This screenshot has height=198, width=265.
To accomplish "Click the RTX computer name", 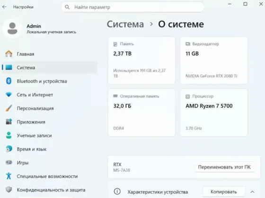I will (117, 164).
